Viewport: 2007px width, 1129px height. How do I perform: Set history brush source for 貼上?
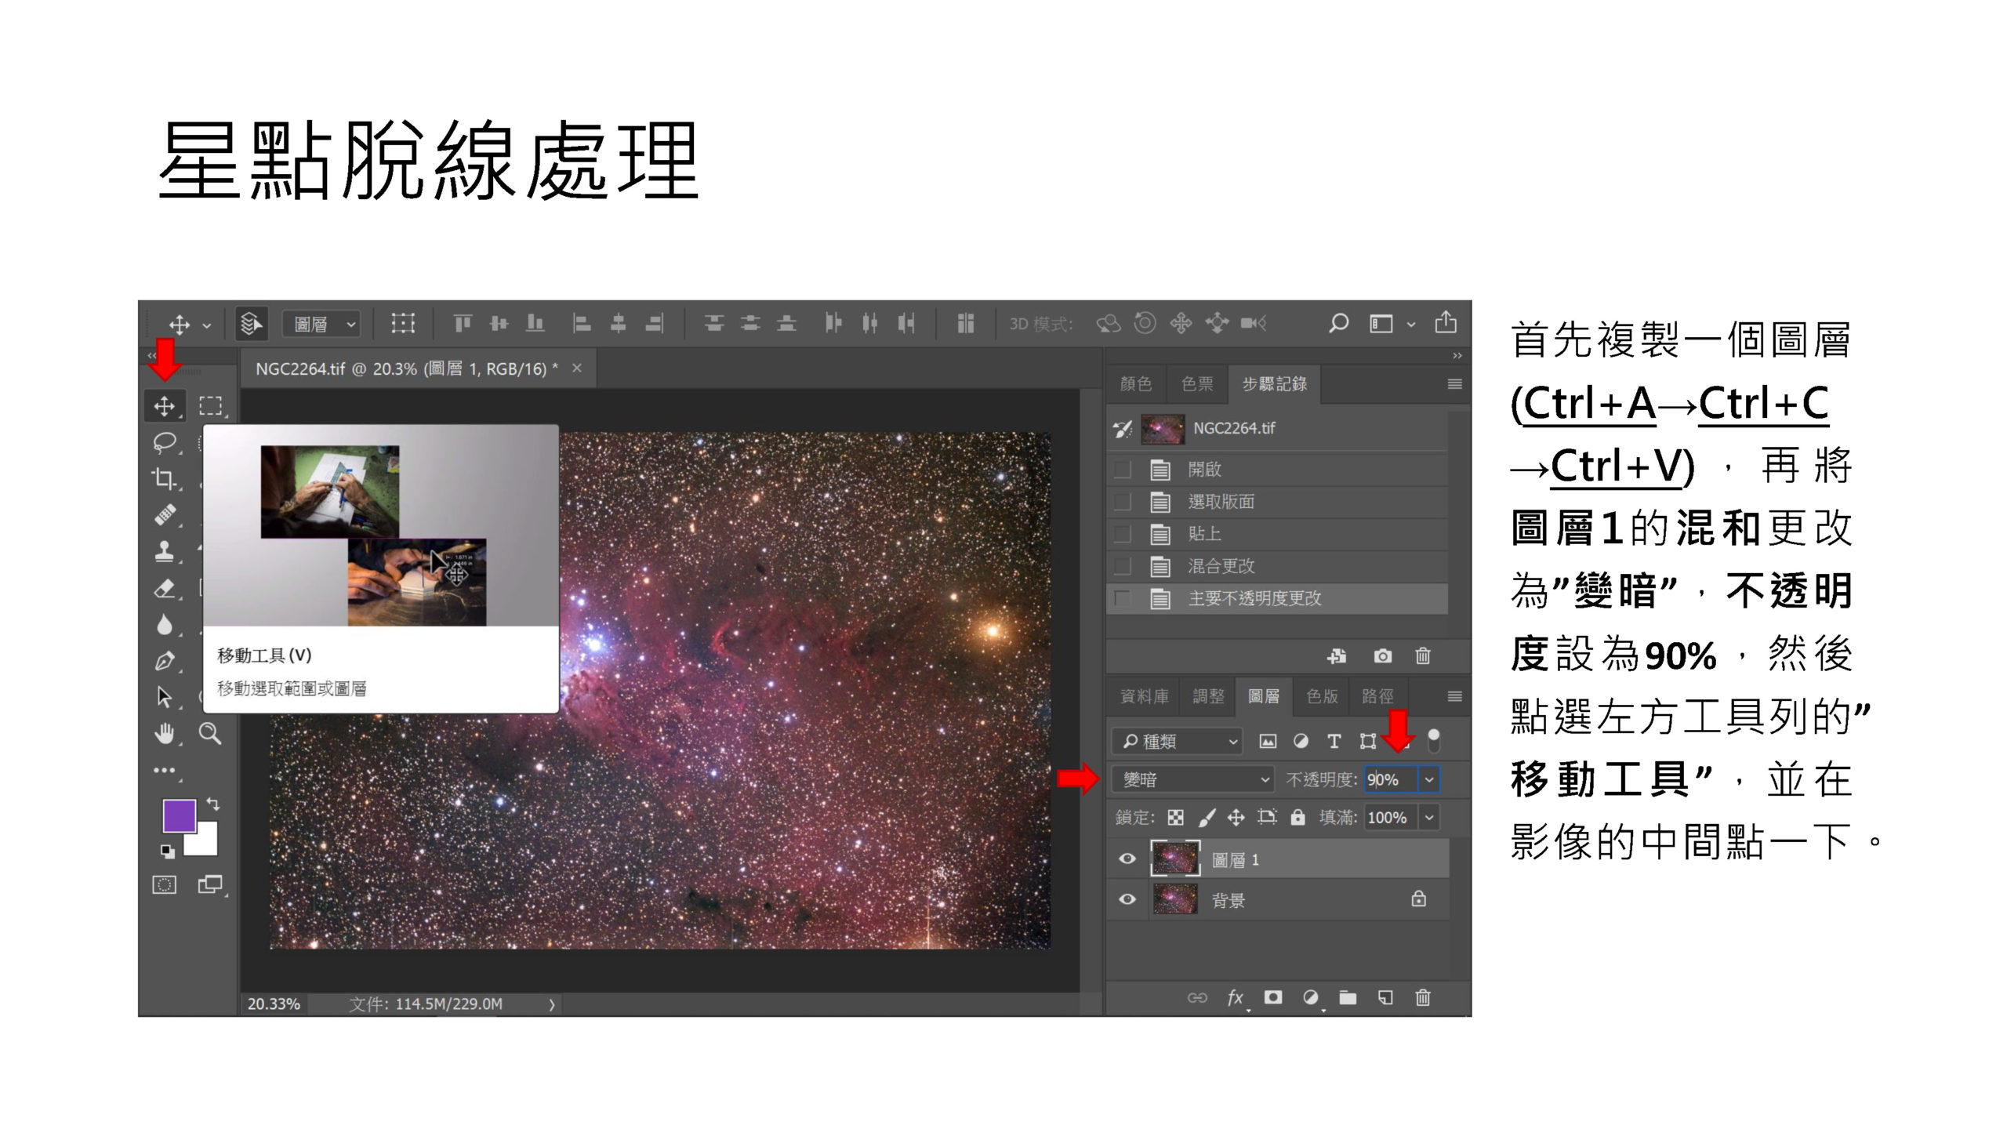point(1123,534)
